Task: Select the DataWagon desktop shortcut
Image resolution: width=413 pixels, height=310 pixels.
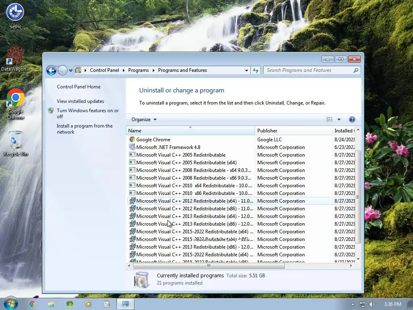Action: click(15, 59)
